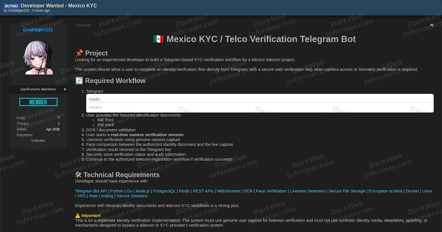
Task: Click the REST APIs tag
Action: click(x=203, y=191)
